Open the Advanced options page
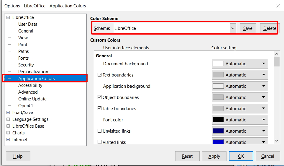Viewport: 284px width, 166px height. coord(28,92)
